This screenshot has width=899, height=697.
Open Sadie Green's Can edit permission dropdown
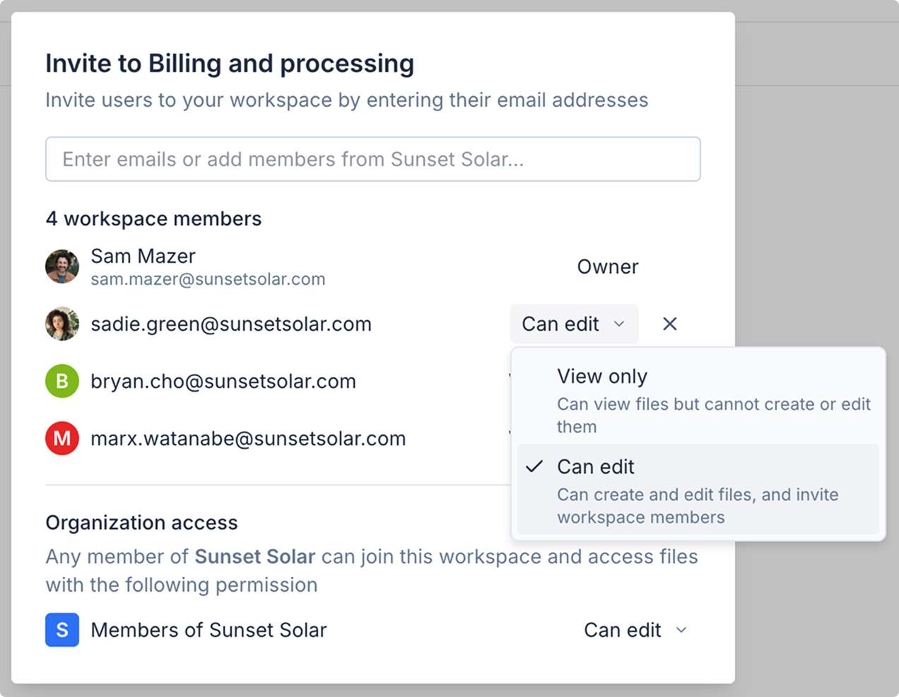coord(573,324)
